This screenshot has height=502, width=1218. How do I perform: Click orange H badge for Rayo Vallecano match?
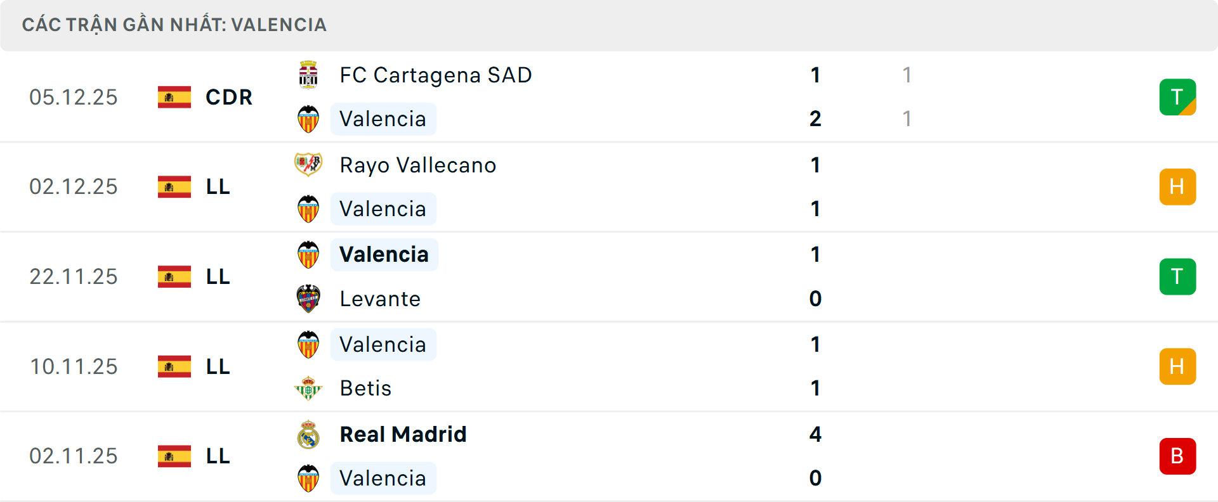(1177, 187)
